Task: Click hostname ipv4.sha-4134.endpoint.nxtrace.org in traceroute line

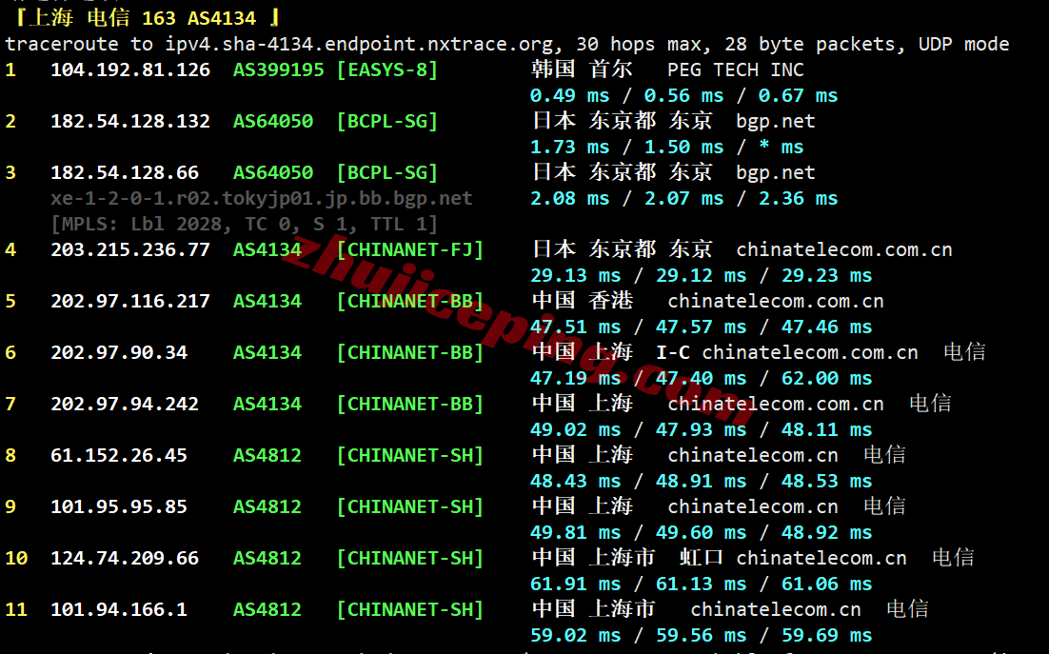Action: [359, 45]
